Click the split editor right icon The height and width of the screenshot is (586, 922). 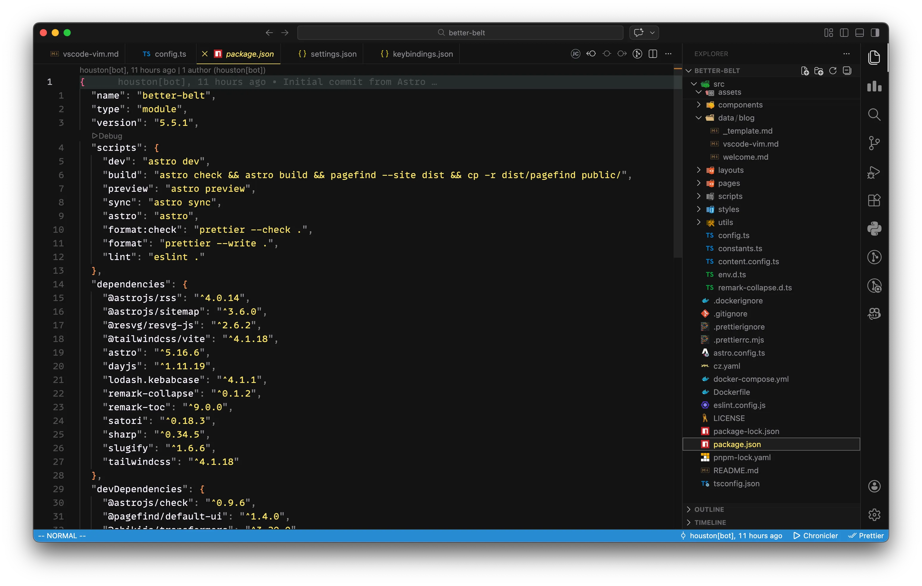click(653, 54)
